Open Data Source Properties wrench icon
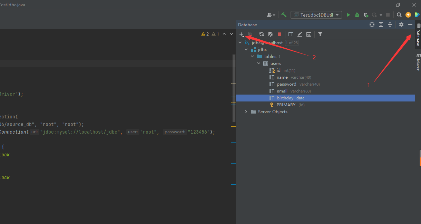The height and width of the screenshot is (224, 421). pyautogui.click(x=271, y=34)
